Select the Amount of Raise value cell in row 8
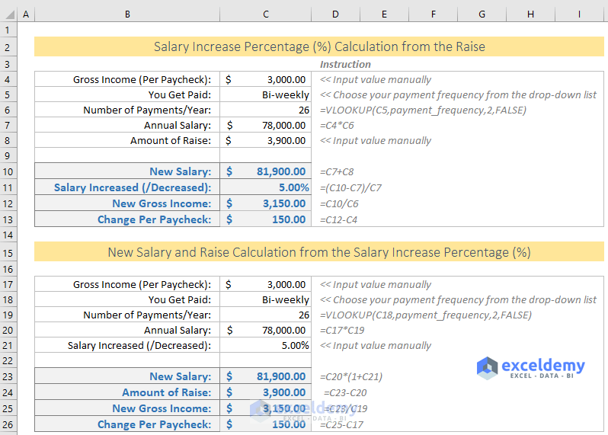The width and height of the screenshot is (608, 435). [266, 141]
